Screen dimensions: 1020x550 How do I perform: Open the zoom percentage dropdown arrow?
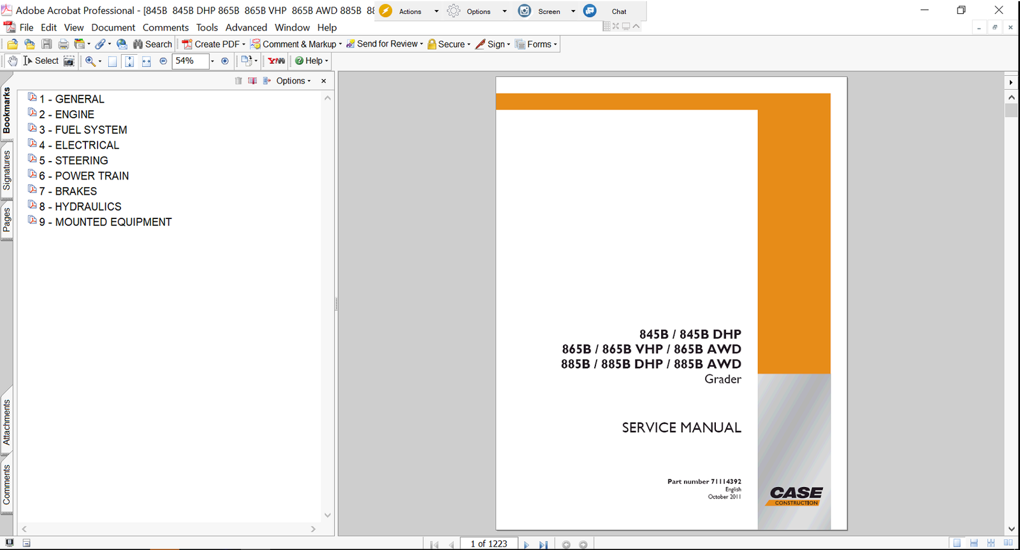[212, 61]
